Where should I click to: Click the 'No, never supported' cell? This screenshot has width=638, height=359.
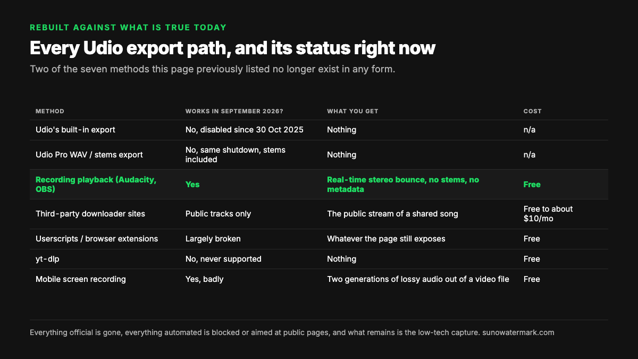pyautogui.click(x=223, y=259)
